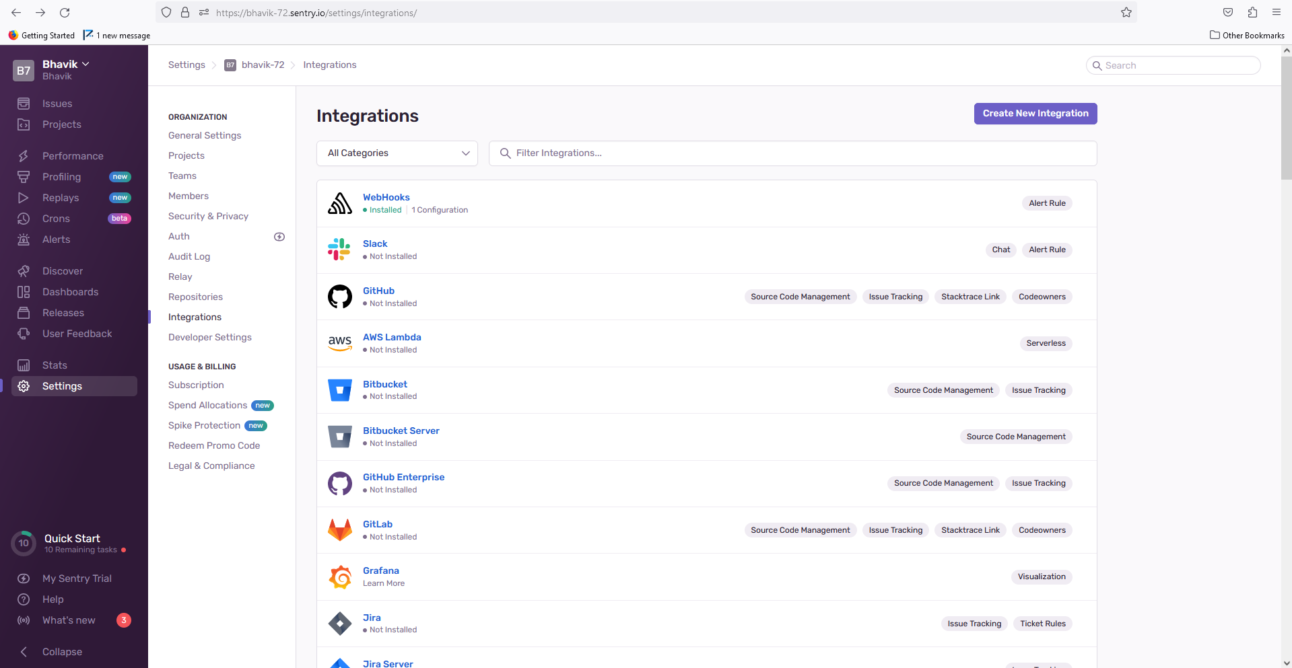The height and width of the screenshot is (668, 1292).
Task: Open Firefox application menu
Action: [x=1276, y=12]
